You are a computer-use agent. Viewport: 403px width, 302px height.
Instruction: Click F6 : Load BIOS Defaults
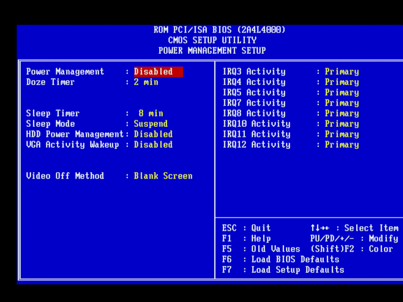tap(281, 260)
